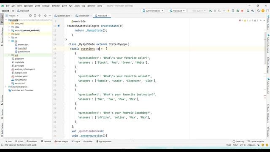Click the status bar left corner tool icon
The image size is (270, 152).
(x=2, y=145)
